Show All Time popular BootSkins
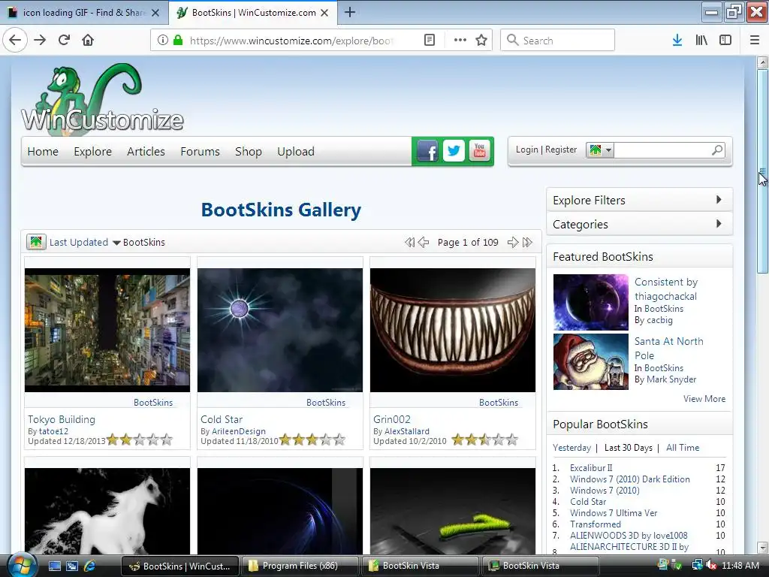The width and height of the screenshot is (769, 577). (682, 448)
